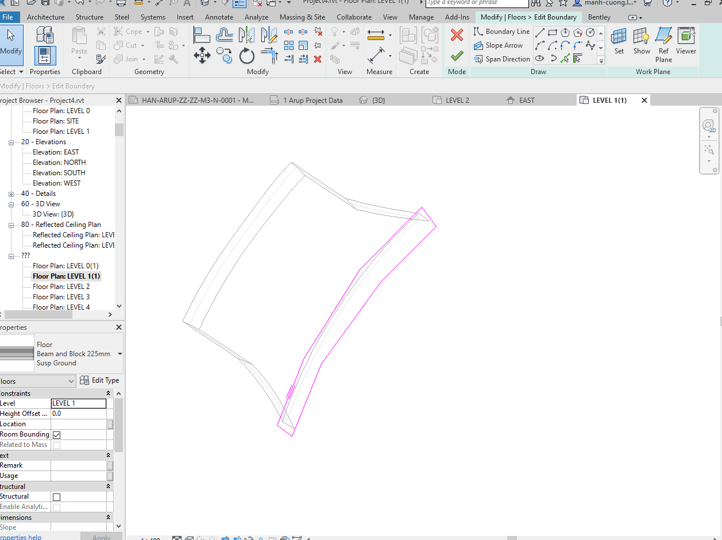Viewport: 722px width, 540px height.
Task: Click the Slope Arrow button
Action: coord(498,45)
